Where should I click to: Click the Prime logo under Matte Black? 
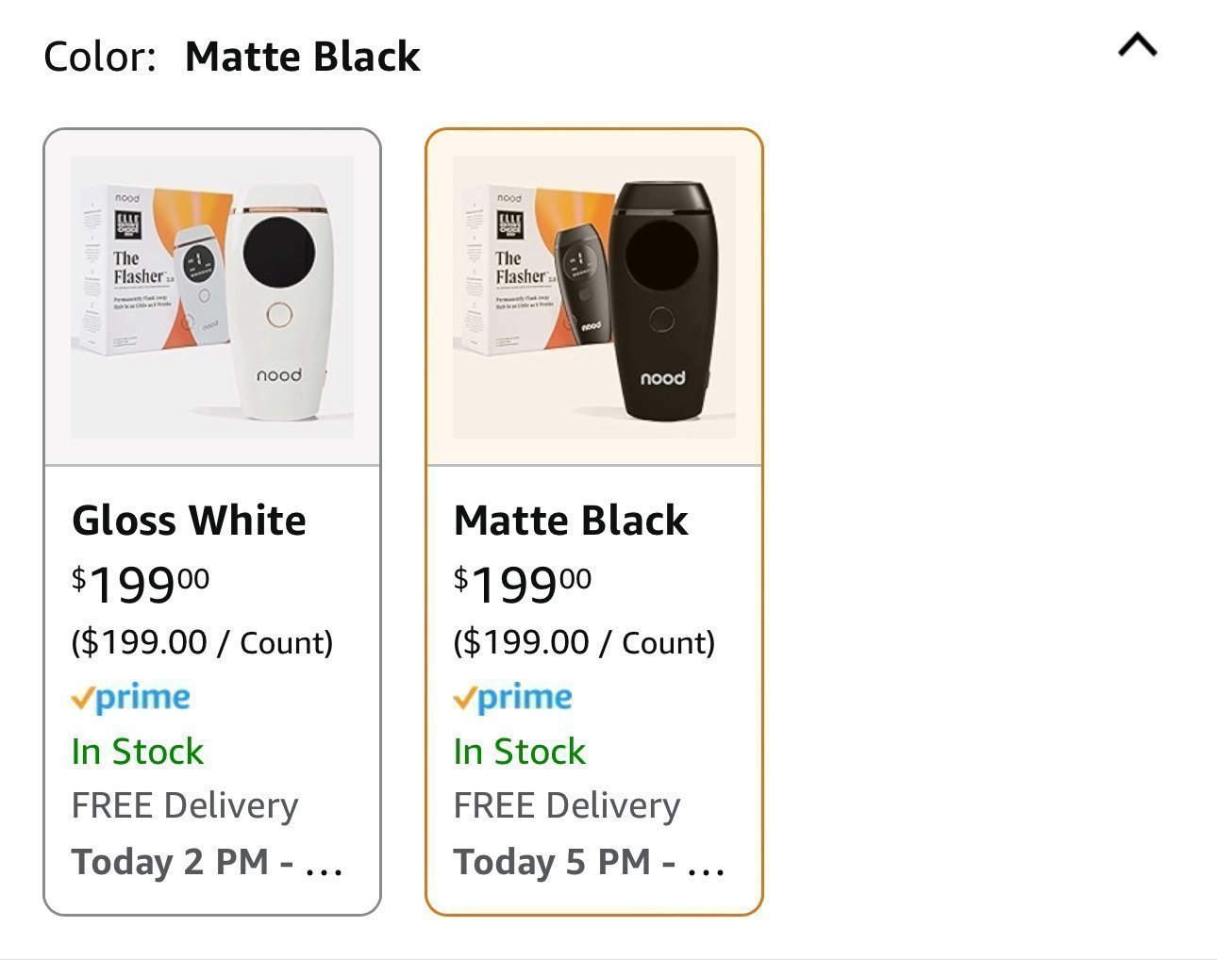pyautogui.click(x=513, y=698)
